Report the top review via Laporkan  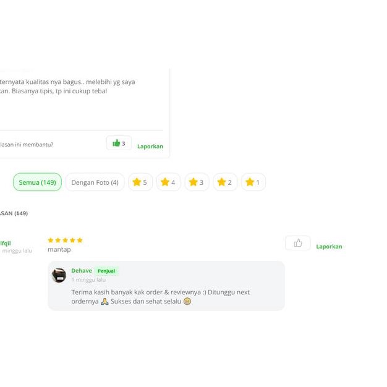[150, 147]
